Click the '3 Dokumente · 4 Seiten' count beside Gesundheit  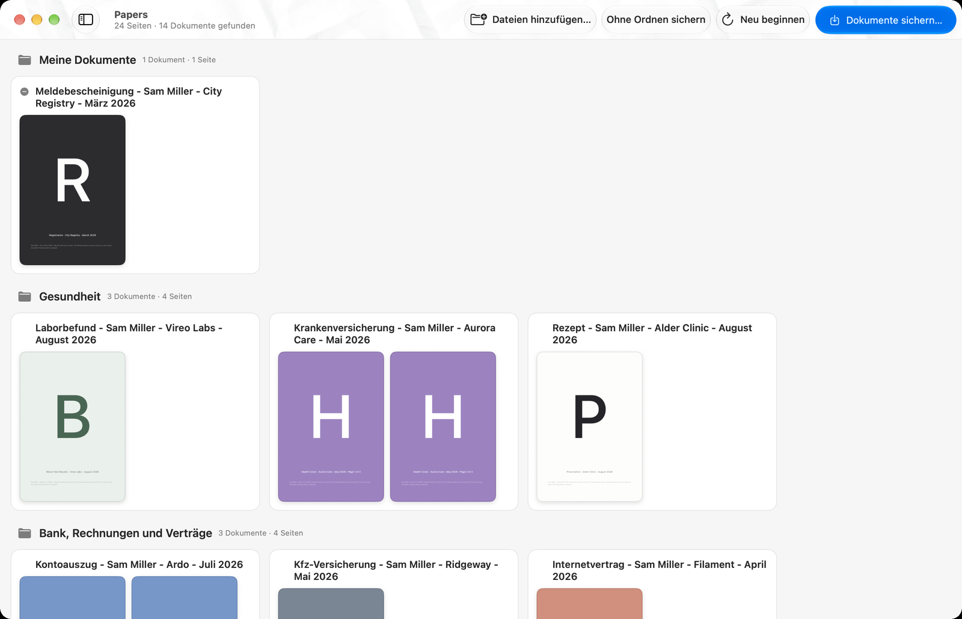[150, 297]
